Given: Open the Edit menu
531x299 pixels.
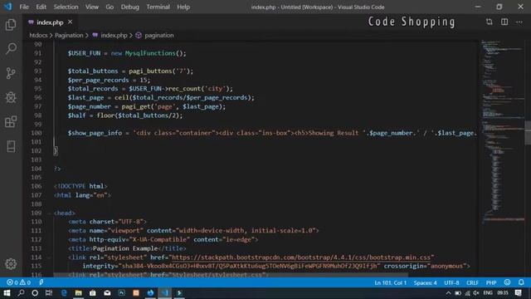Looking at the screenshot, I should click(x=41, y=7).
